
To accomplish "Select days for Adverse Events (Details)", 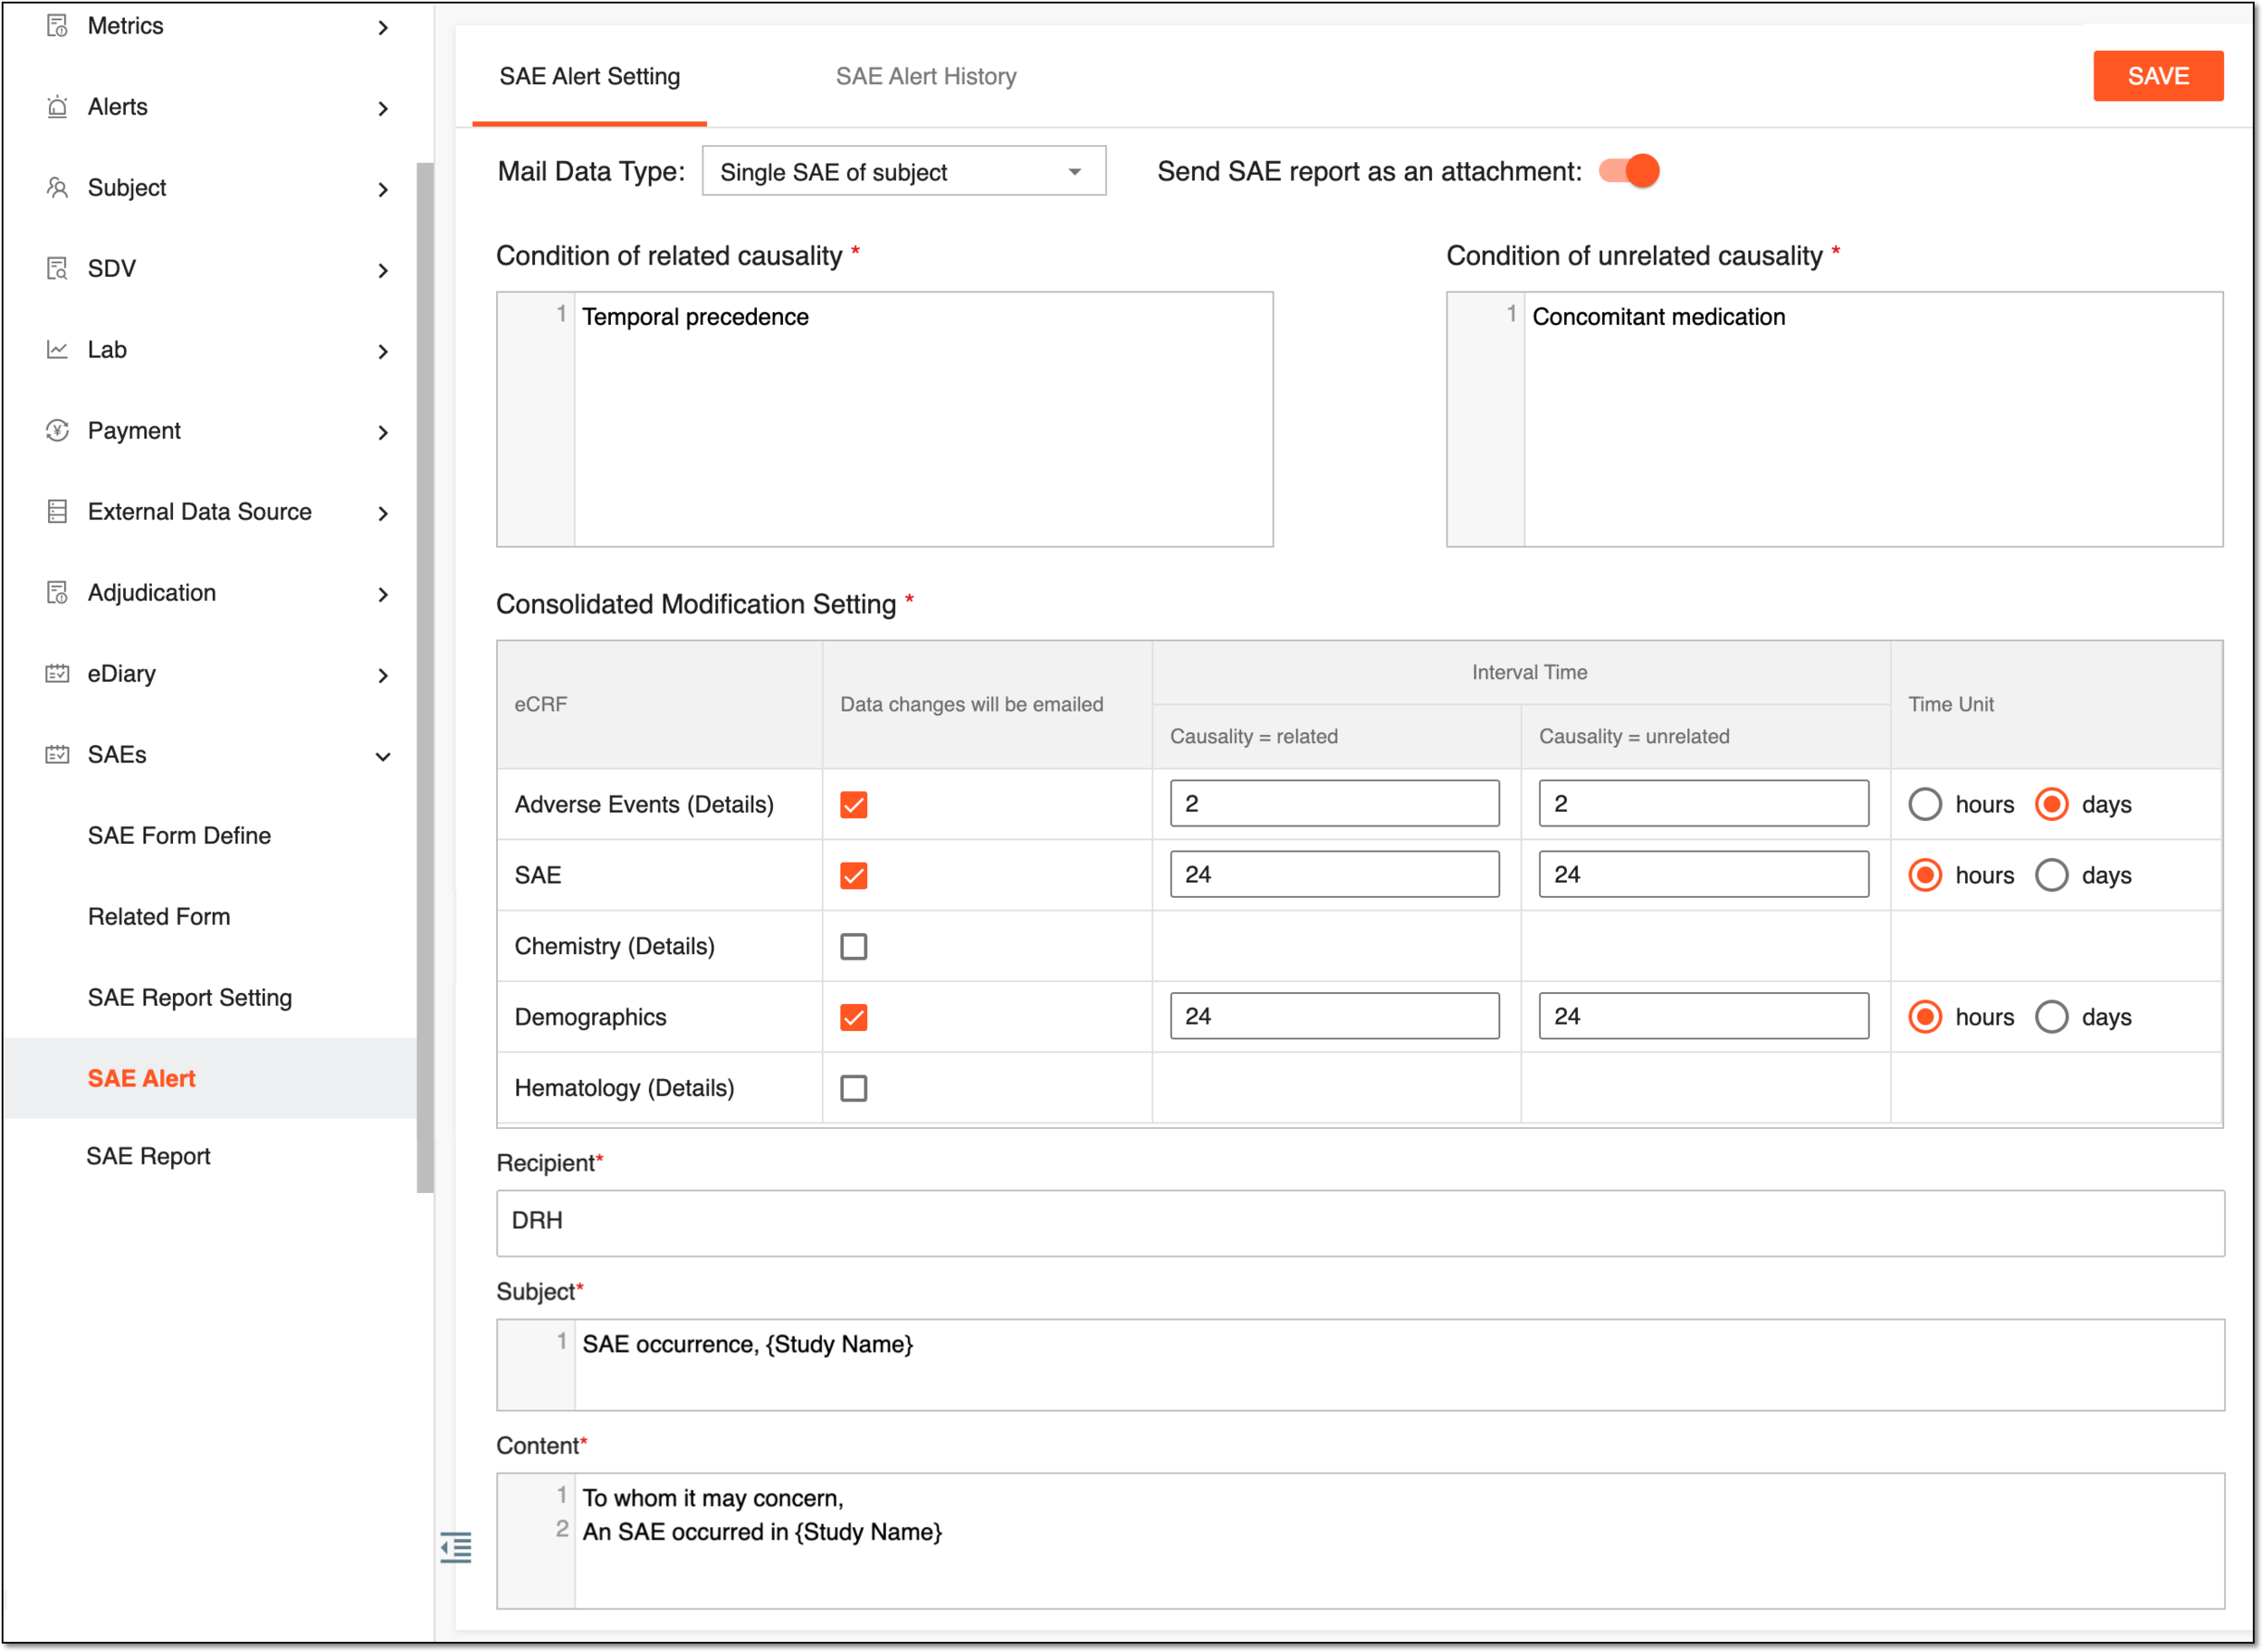I will [2052, 805].
